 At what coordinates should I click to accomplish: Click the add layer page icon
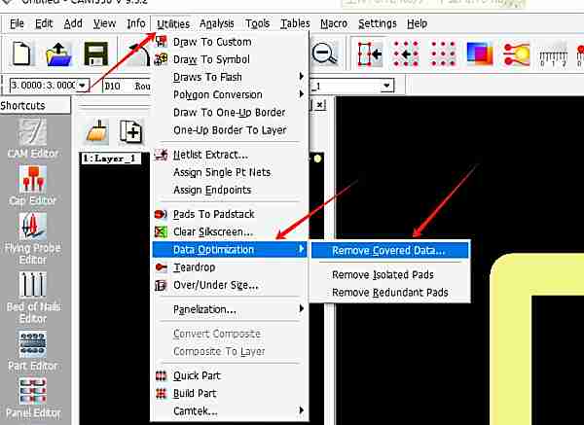tap(130, 131)
